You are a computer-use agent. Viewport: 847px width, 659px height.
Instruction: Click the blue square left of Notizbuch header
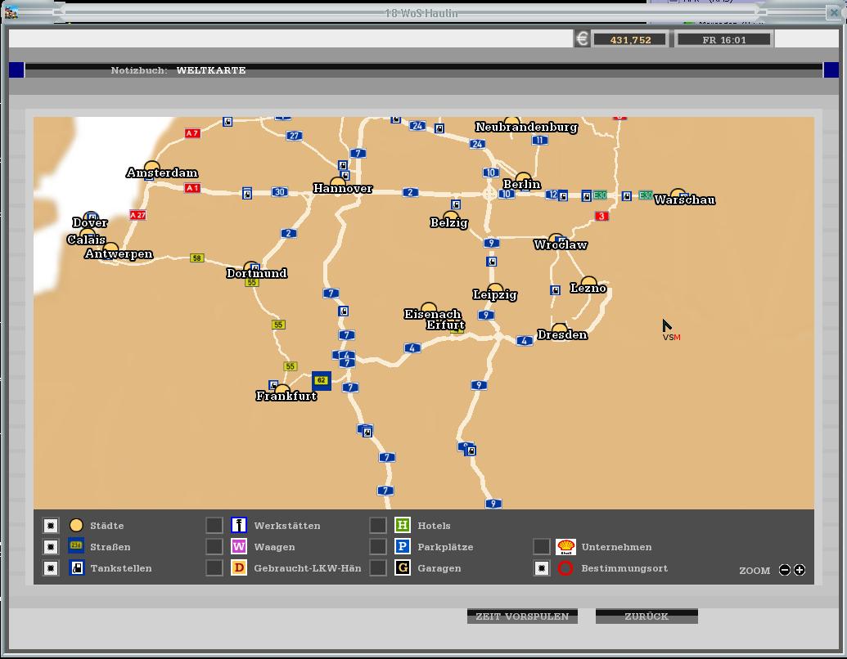[16, 70]
